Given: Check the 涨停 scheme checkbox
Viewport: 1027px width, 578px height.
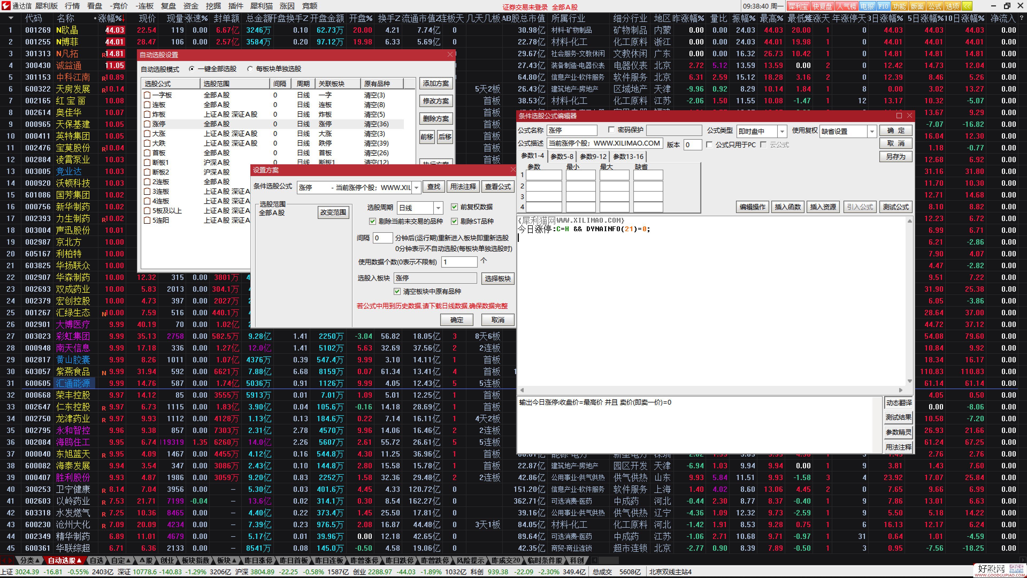Looking at the screenshot, I should 147,124.
